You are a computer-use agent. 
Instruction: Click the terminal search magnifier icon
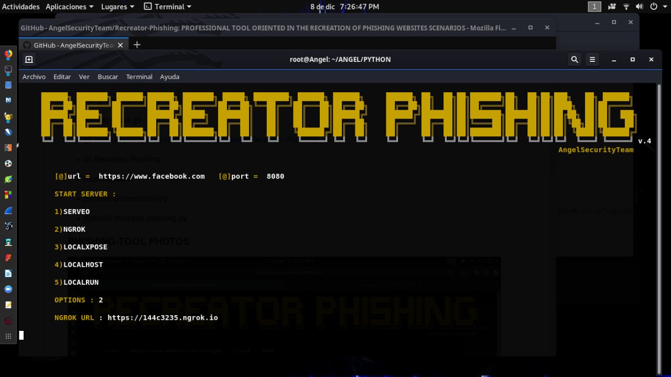click(x=575, y=59)
